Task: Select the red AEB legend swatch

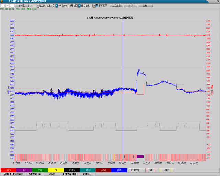Action: point(8,170)
